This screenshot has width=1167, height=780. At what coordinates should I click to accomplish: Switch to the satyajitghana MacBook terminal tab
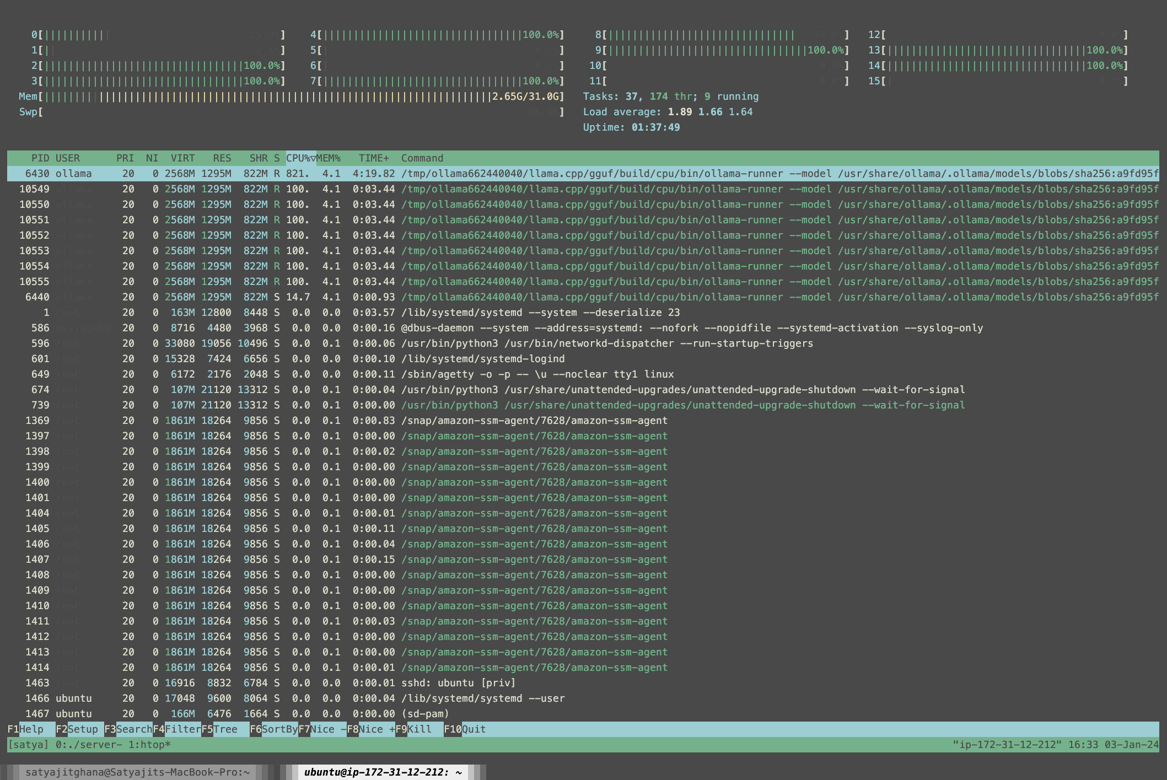137,772
